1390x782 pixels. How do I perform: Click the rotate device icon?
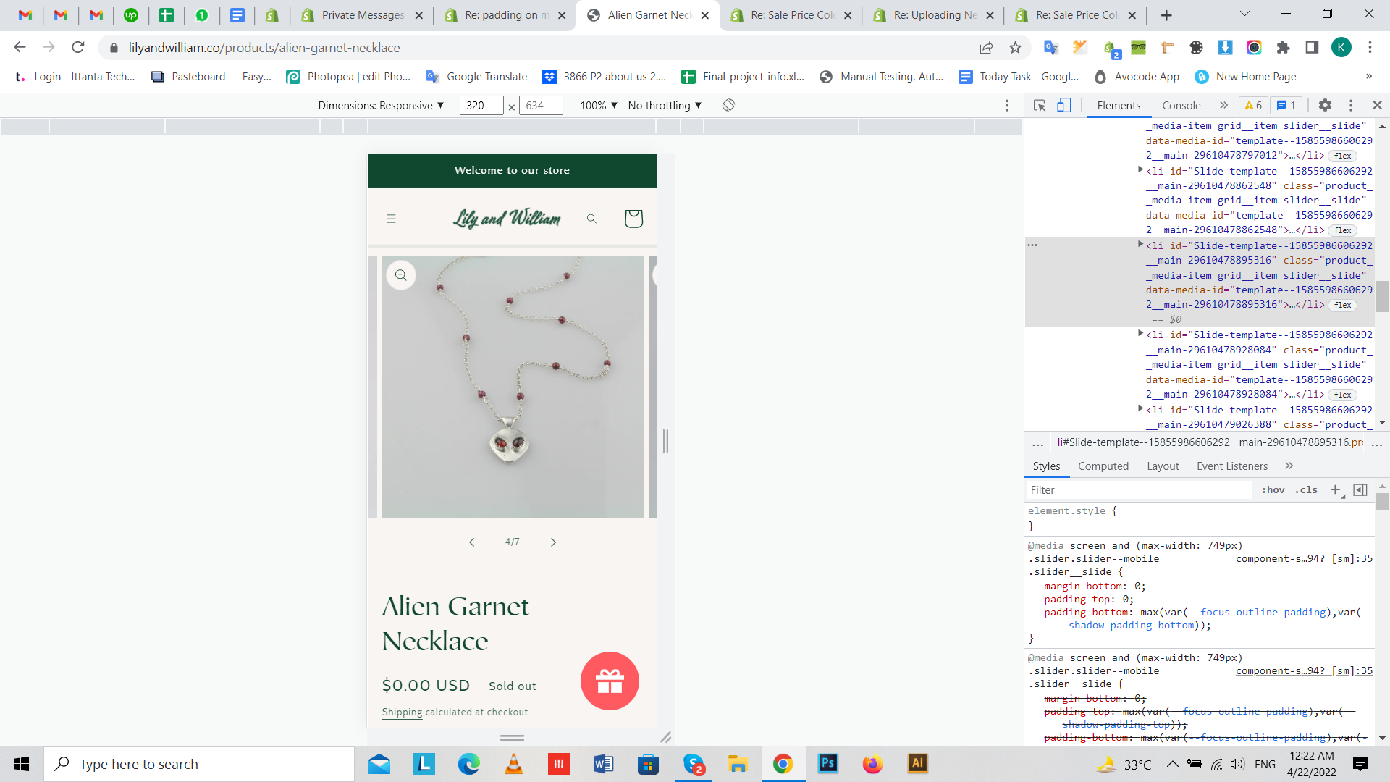(x=728, y=106)
